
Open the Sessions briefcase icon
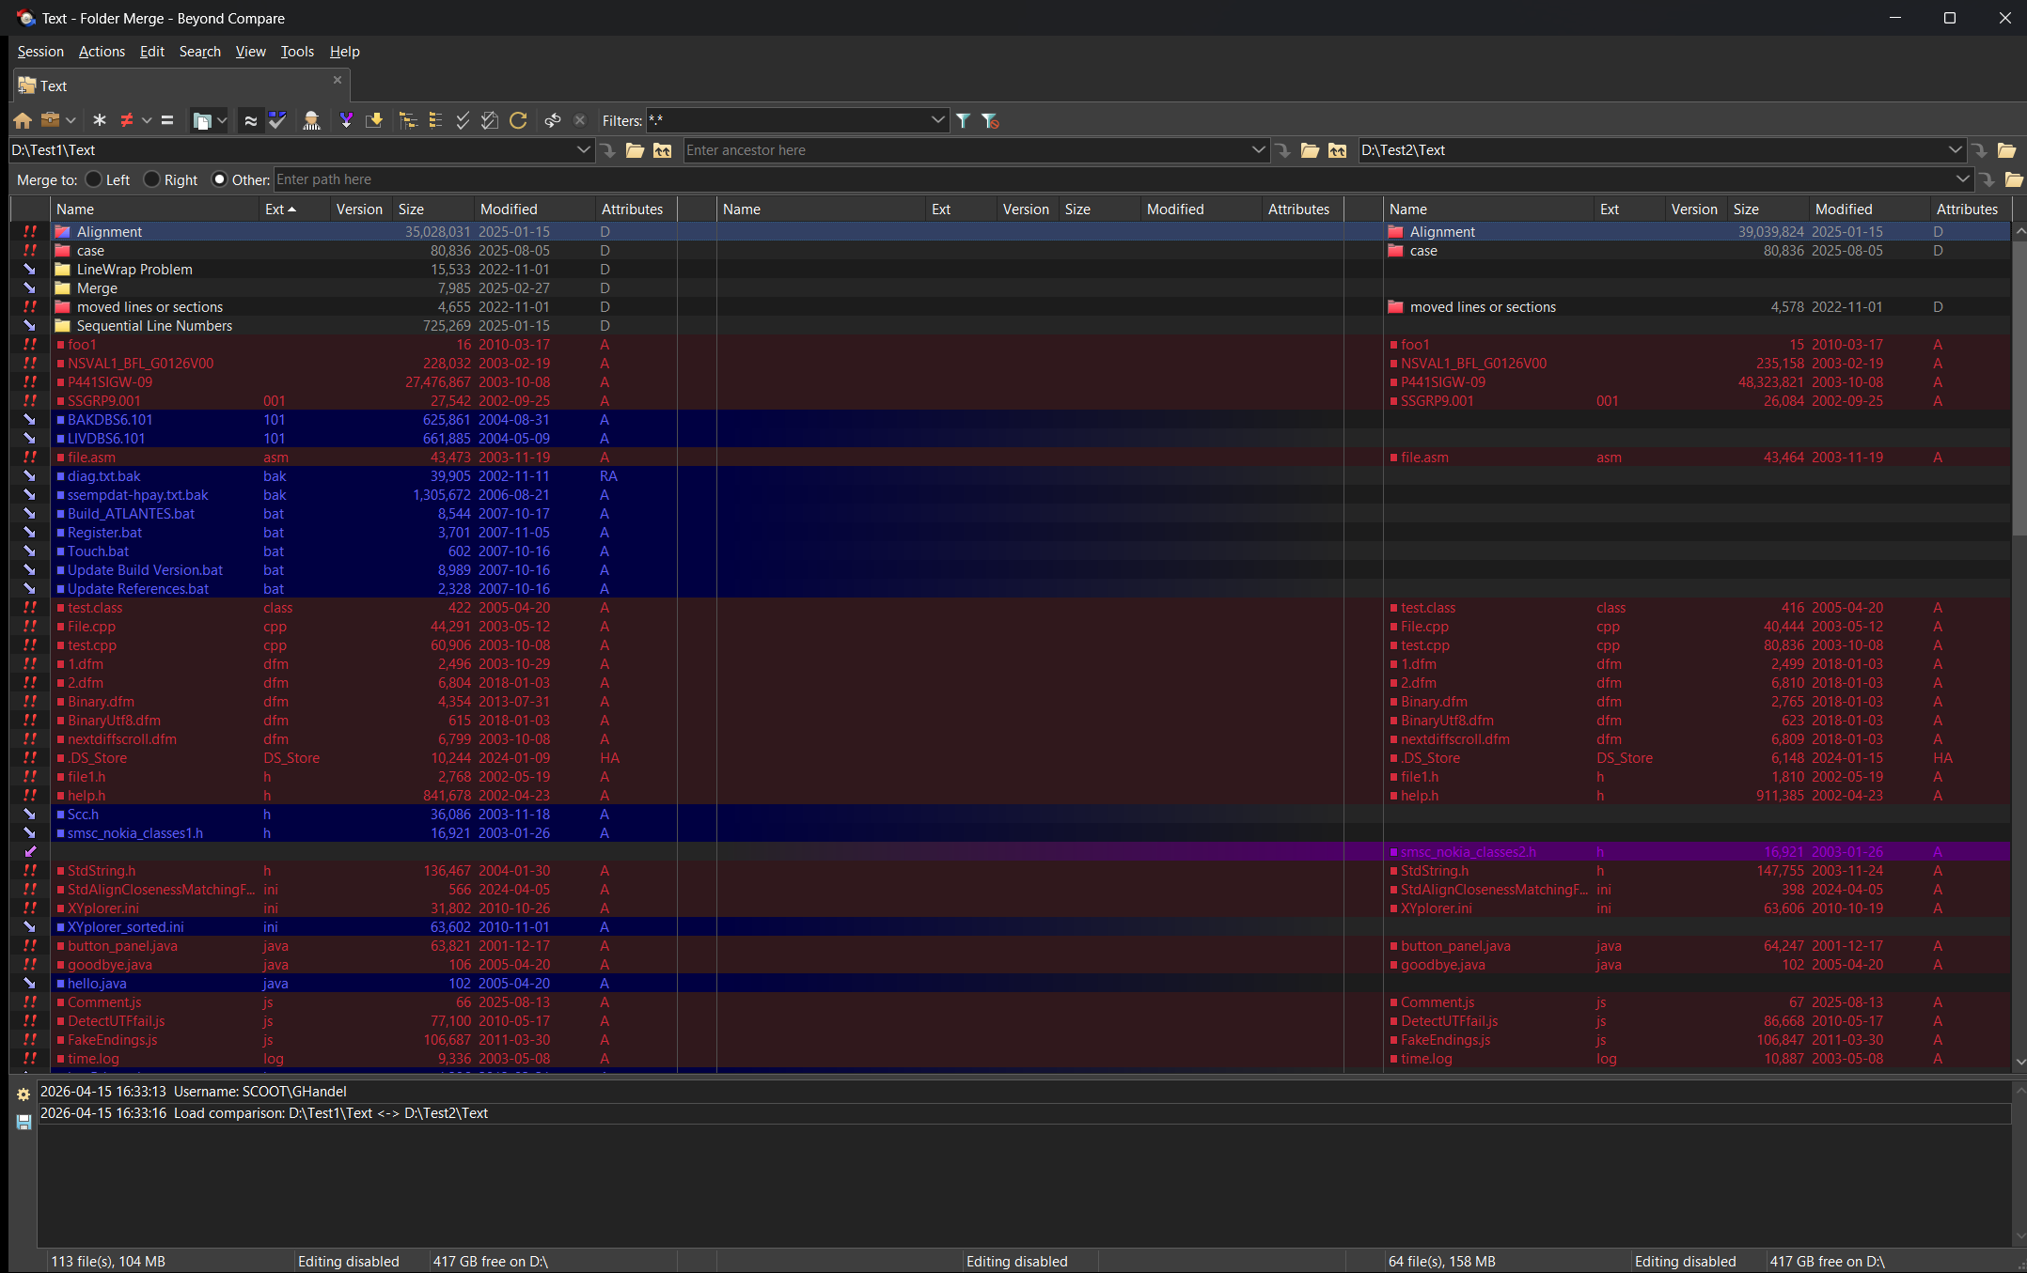[x=51, y=120]
